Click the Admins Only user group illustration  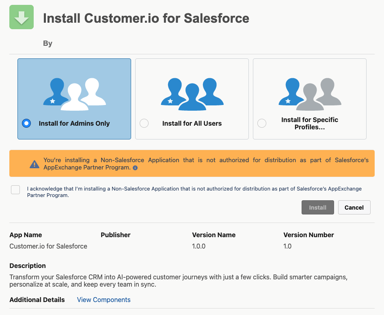click(74, 94)
